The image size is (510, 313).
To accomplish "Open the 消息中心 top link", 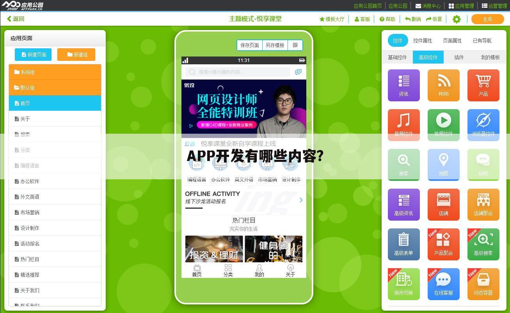I will coord(428,6).
